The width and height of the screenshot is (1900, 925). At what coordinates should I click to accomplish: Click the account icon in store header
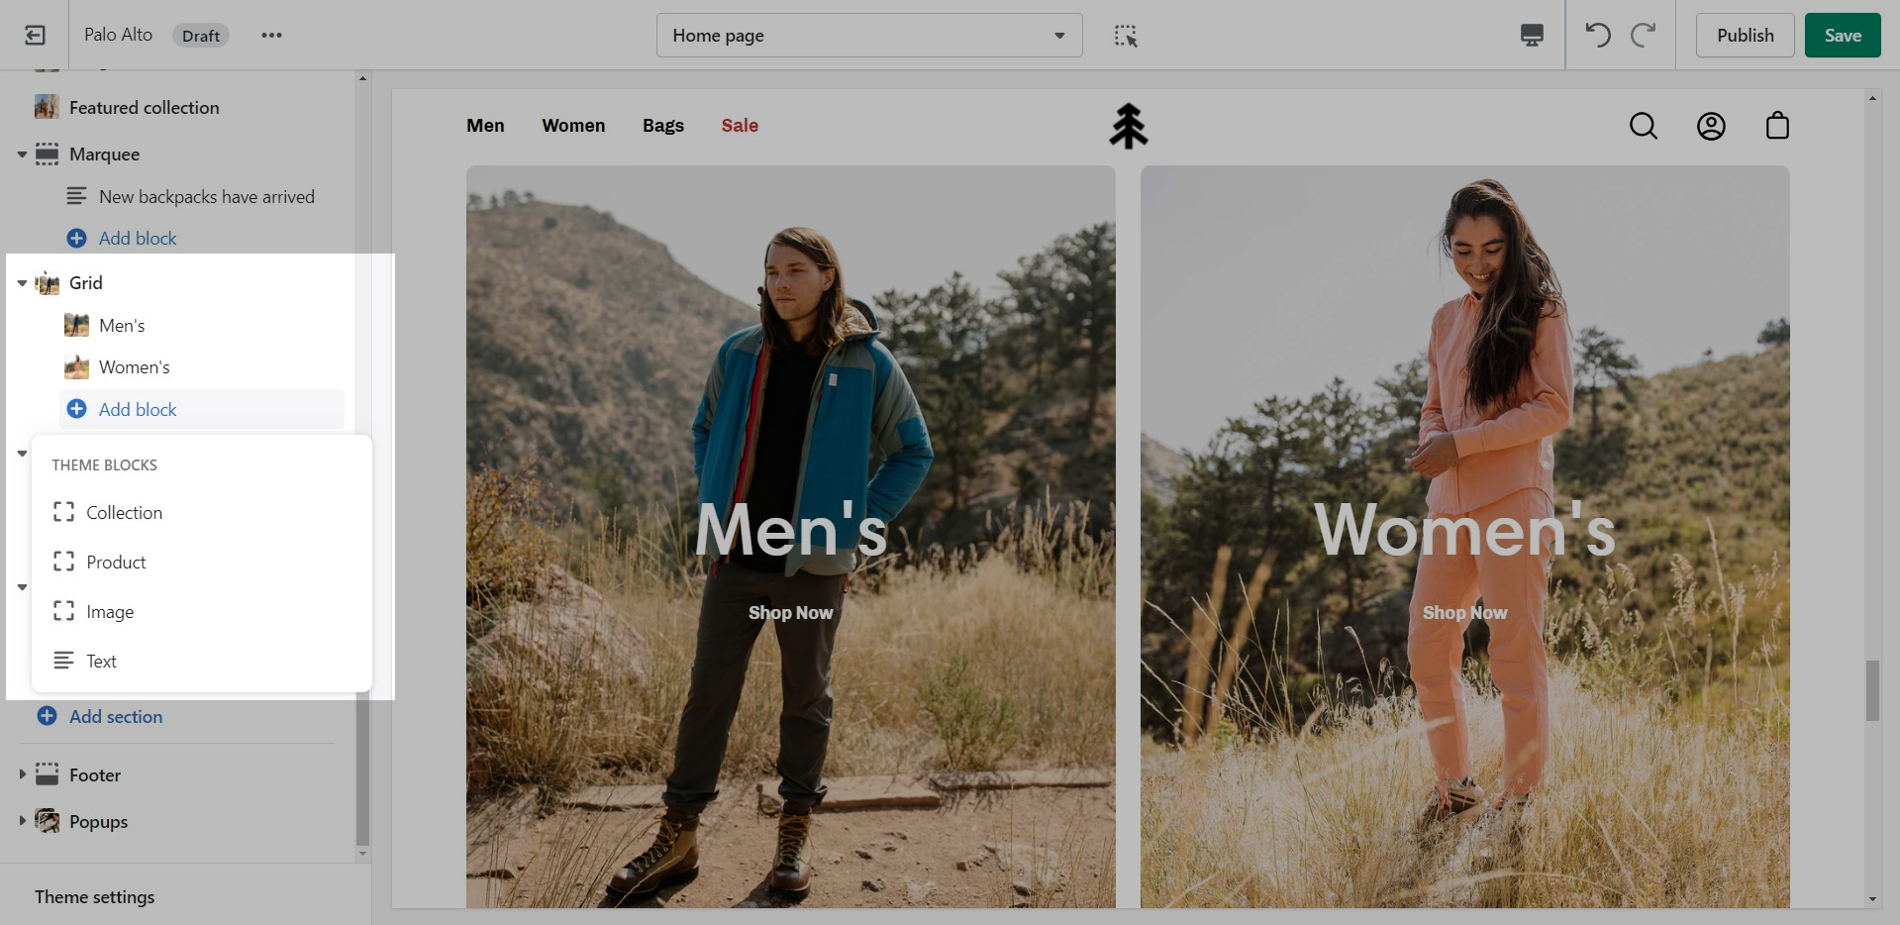pyautogui.click(x=1711, y=126)
